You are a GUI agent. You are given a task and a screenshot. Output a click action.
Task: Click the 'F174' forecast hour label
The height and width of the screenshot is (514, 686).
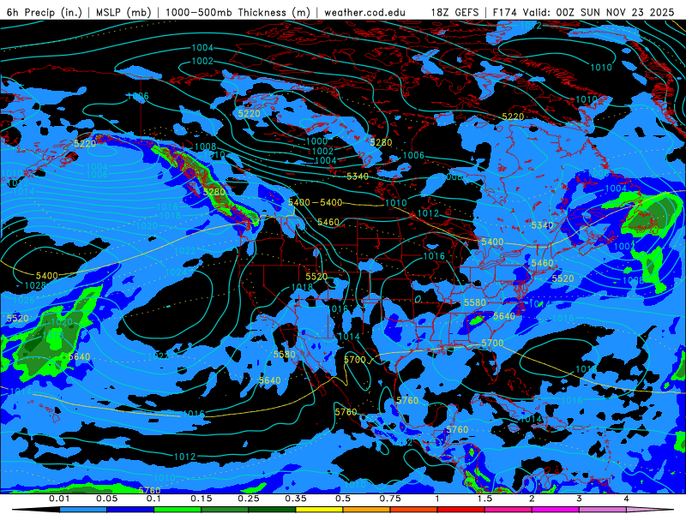(505, 12)
